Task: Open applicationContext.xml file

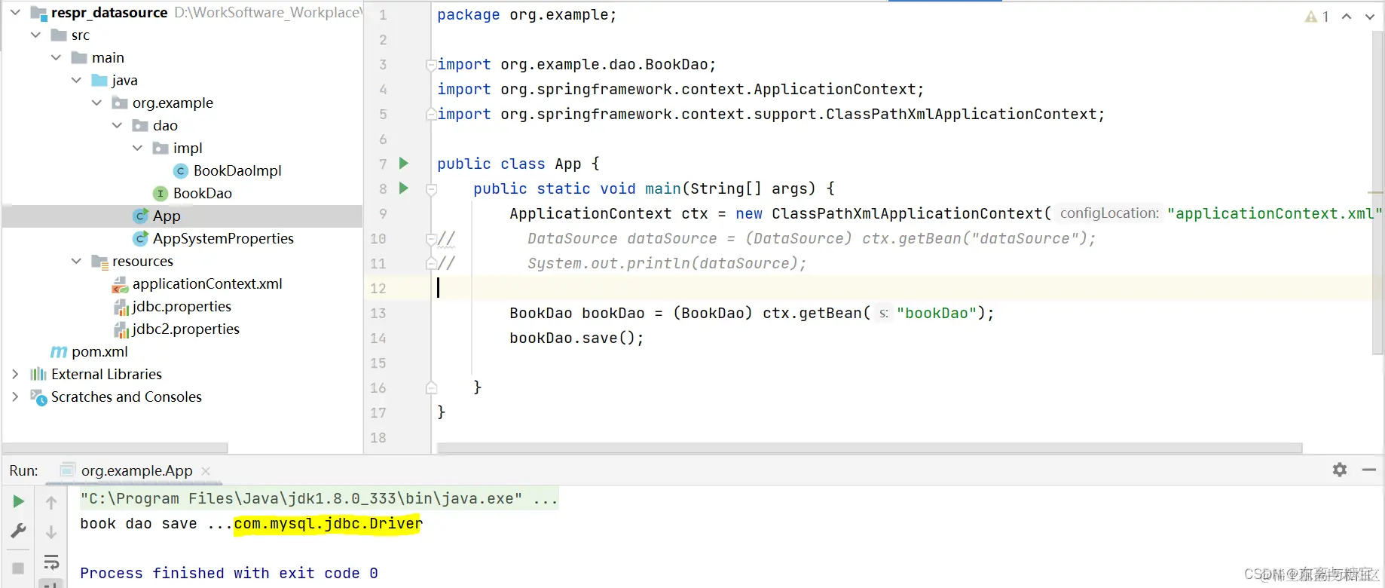Action: (x=207, y=284)
